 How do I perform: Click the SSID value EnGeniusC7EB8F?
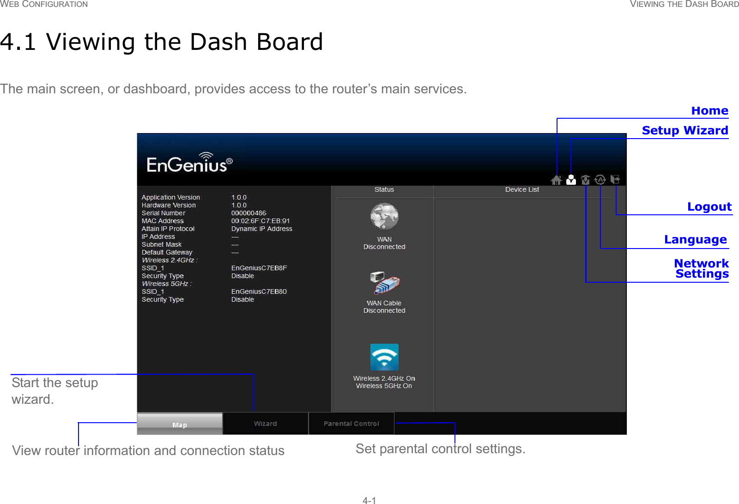coord(259,268)
